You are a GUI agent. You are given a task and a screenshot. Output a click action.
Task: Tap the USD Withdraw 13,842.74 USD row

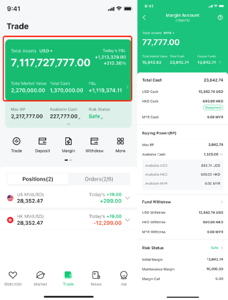pyautogui.click(x=183, y=212)
